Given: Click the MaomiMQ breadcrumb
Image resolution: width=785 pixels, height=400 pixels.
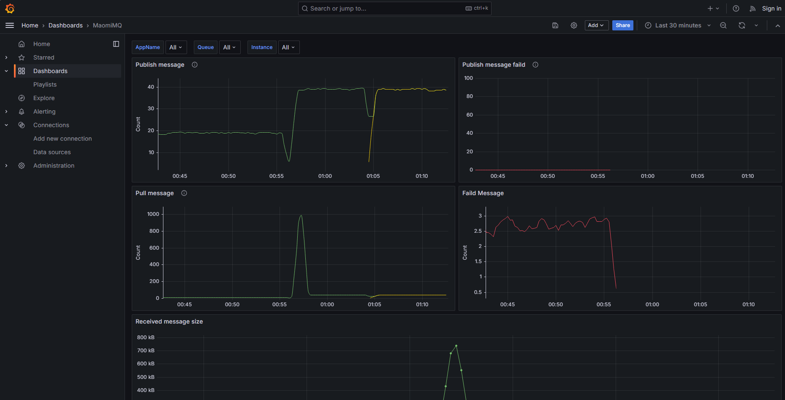Looking at the screenshot, I should tap(107, 25).
